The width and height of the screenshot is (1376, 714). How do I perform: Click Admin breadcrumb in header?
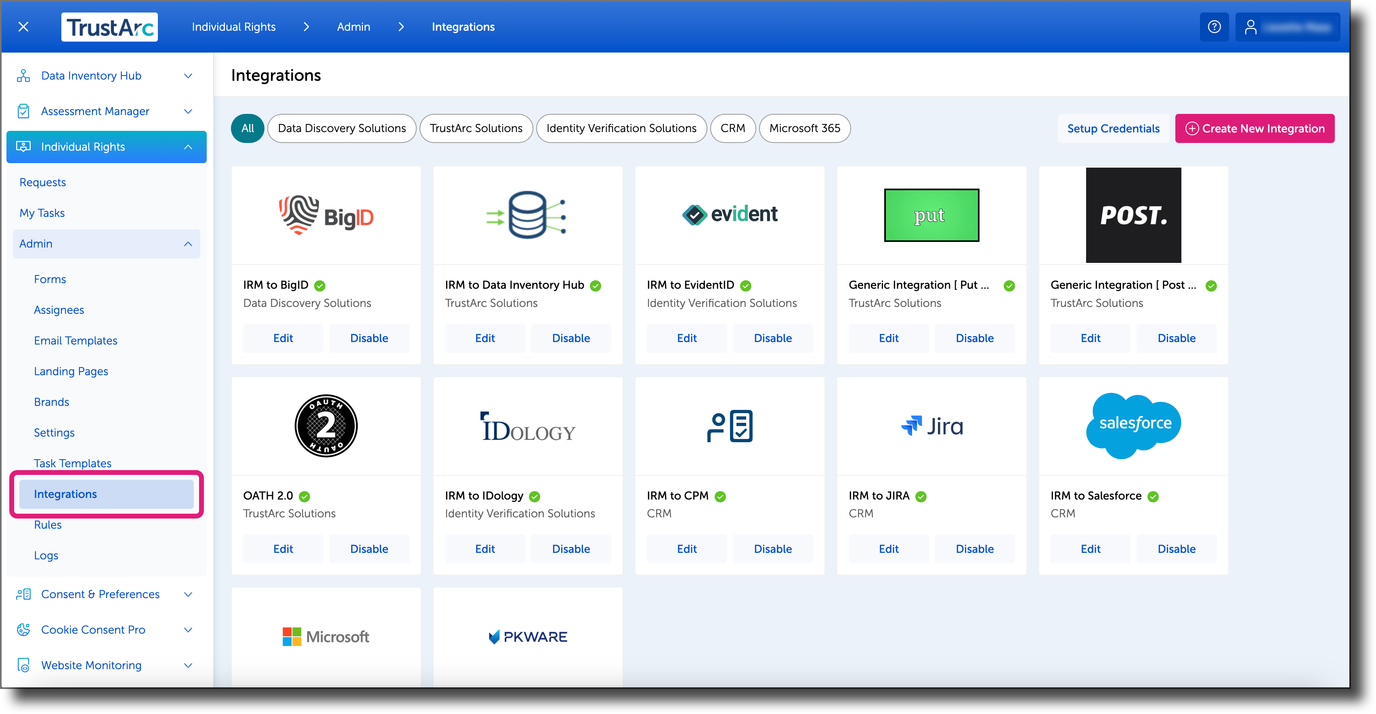click(353, 27)
